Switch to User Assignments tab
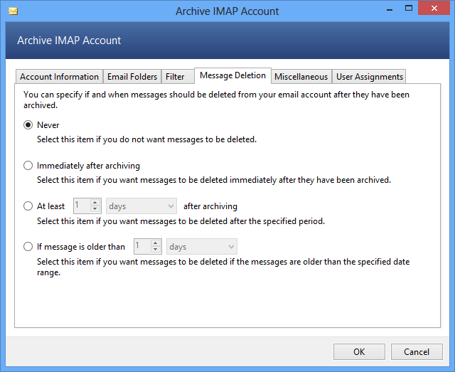The width and height of the screenshot is (455, 372). pos(370,77)
